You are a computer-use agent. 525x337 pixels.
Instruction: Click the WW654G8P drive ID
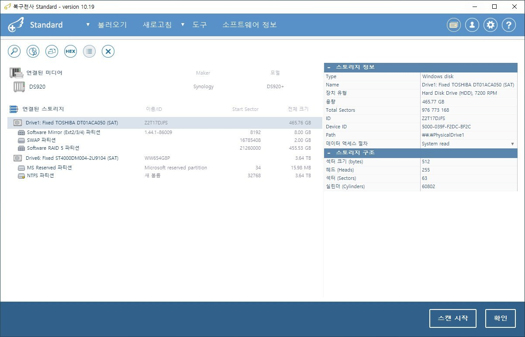(156, 158)
